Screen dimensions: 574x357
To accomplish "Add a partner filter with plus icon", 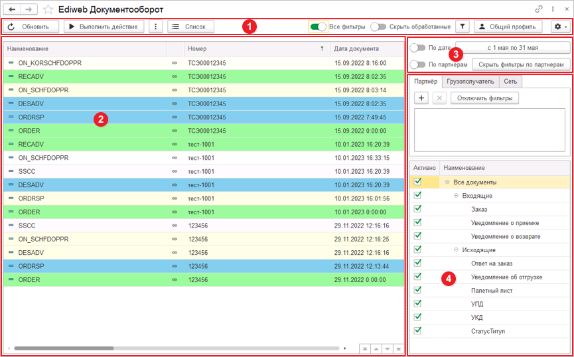I will [421, 98].
